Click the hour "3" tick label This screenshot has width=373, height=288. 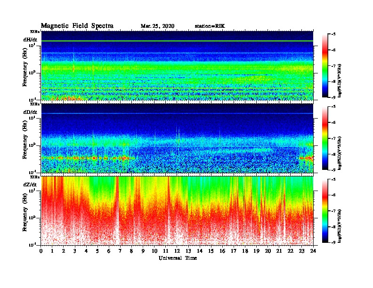[x=75, y=251]
